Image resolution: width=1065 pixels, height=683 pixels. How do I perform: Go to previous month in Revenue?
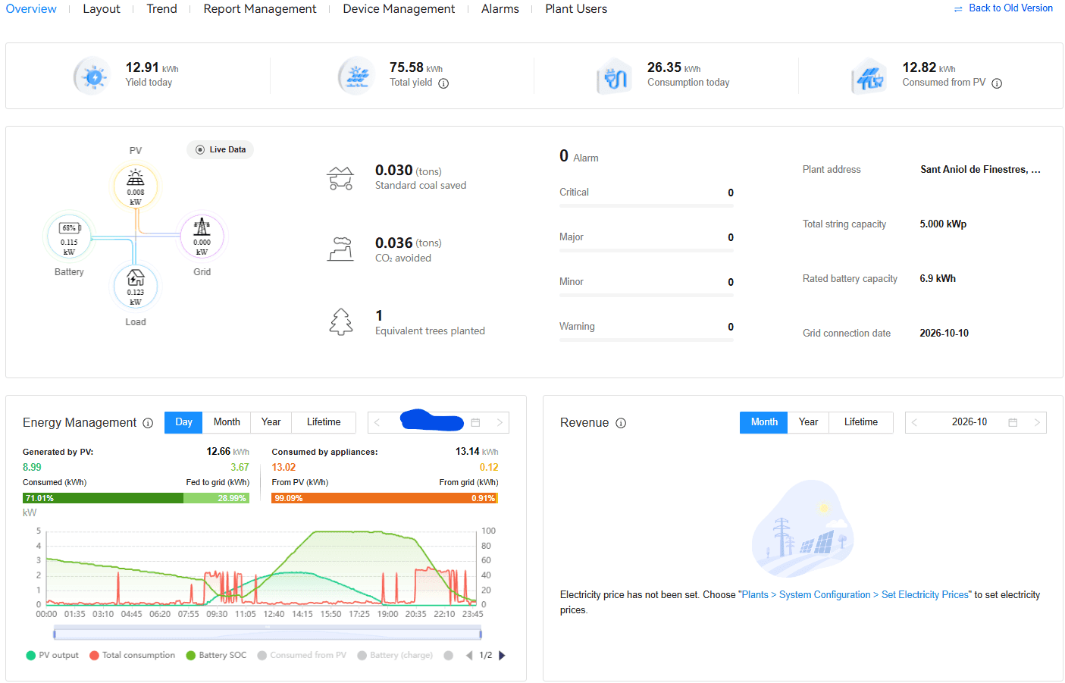click(915, 422)
